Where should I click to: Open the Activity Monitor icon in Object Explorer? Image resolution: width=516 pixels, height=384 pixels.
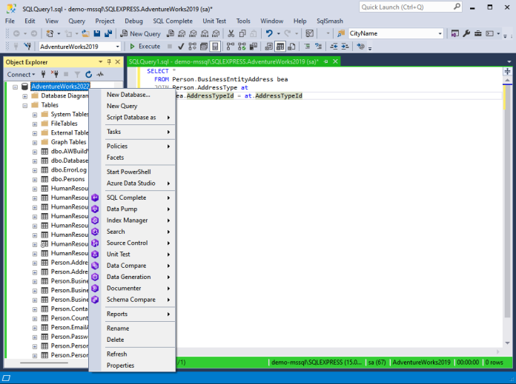100,75
